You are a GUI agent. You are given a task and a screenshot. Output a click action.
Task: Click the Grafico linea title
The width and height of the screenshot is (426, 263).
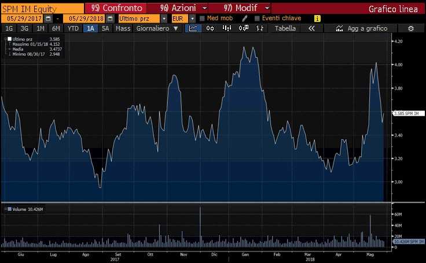393,9
